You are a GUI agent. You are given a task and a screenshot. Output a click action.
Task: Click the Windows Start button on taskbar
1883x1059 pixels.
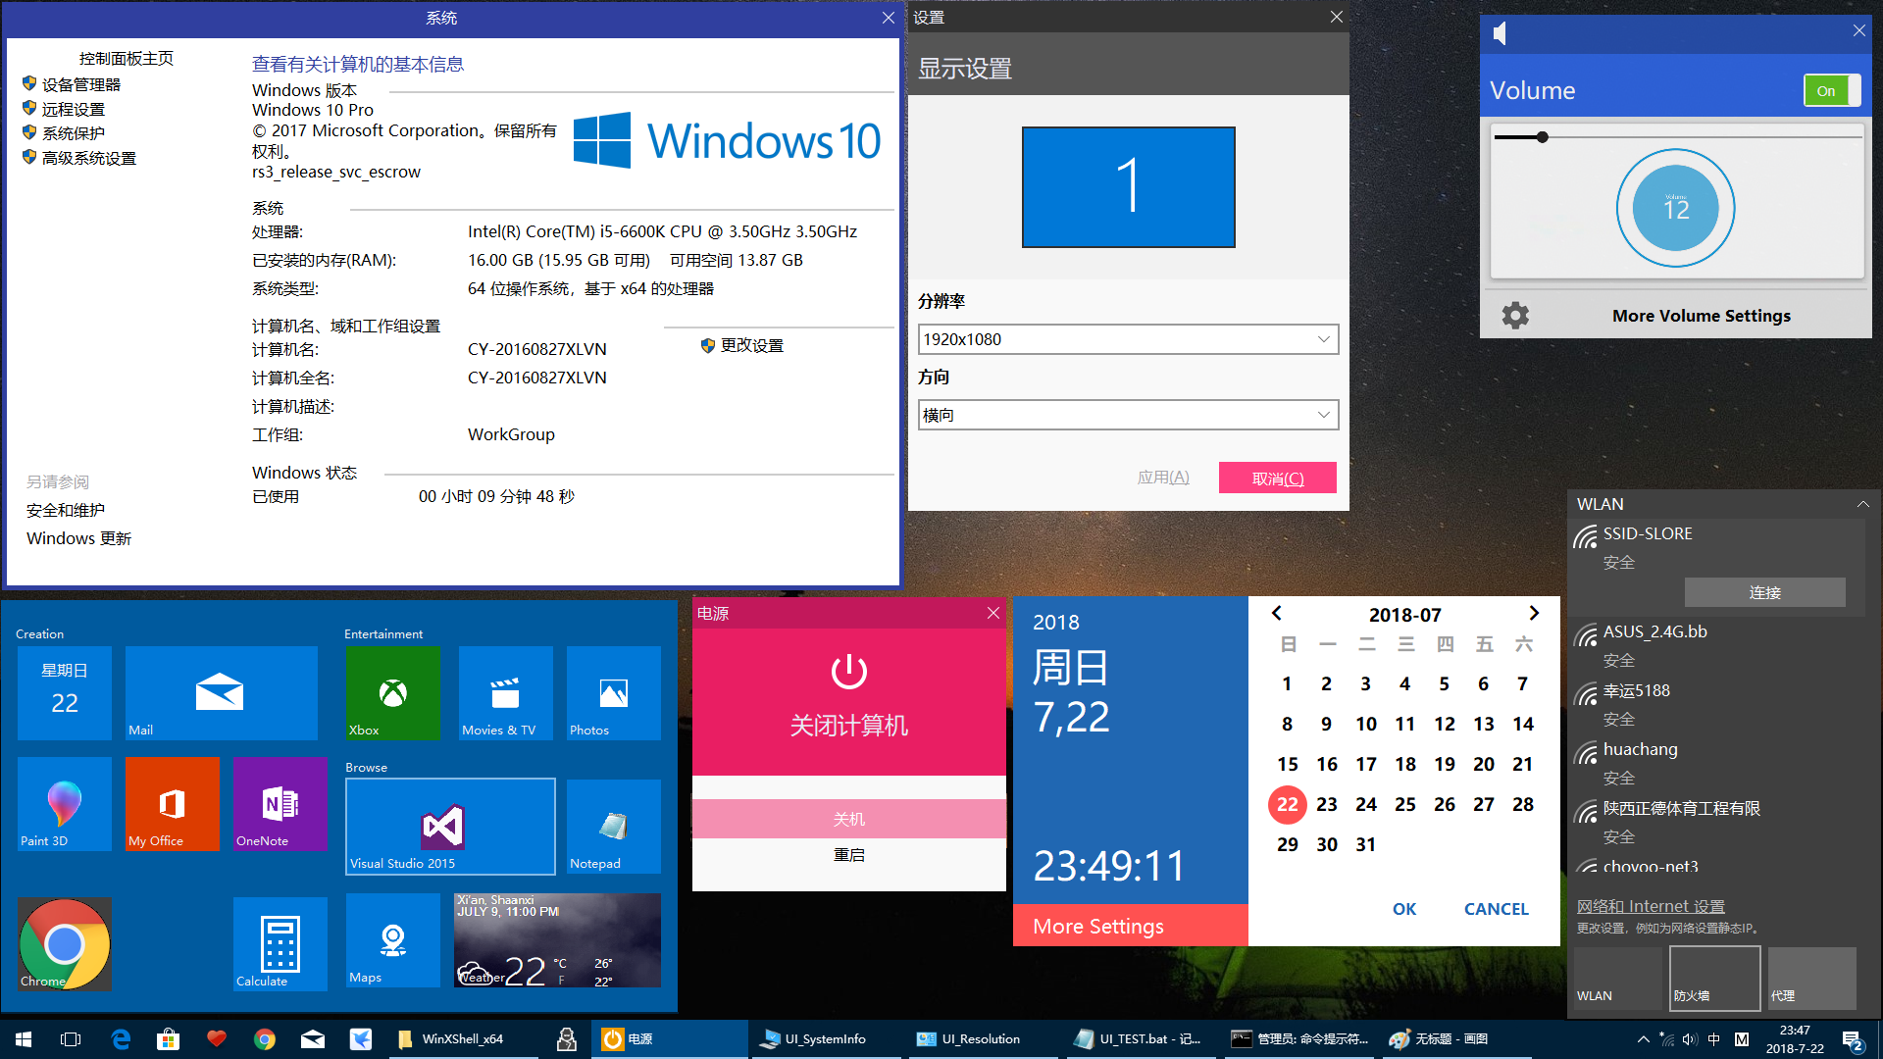pos(24,1039)
